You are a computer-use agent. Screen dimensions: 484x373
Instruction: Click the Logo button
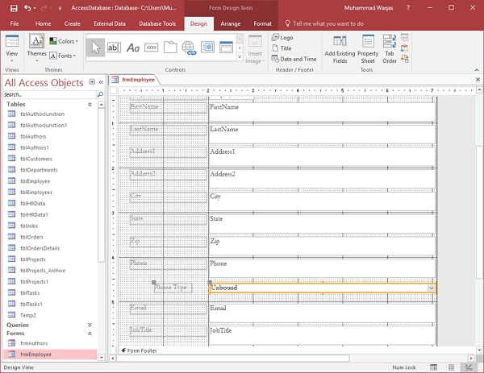(282, 37)
